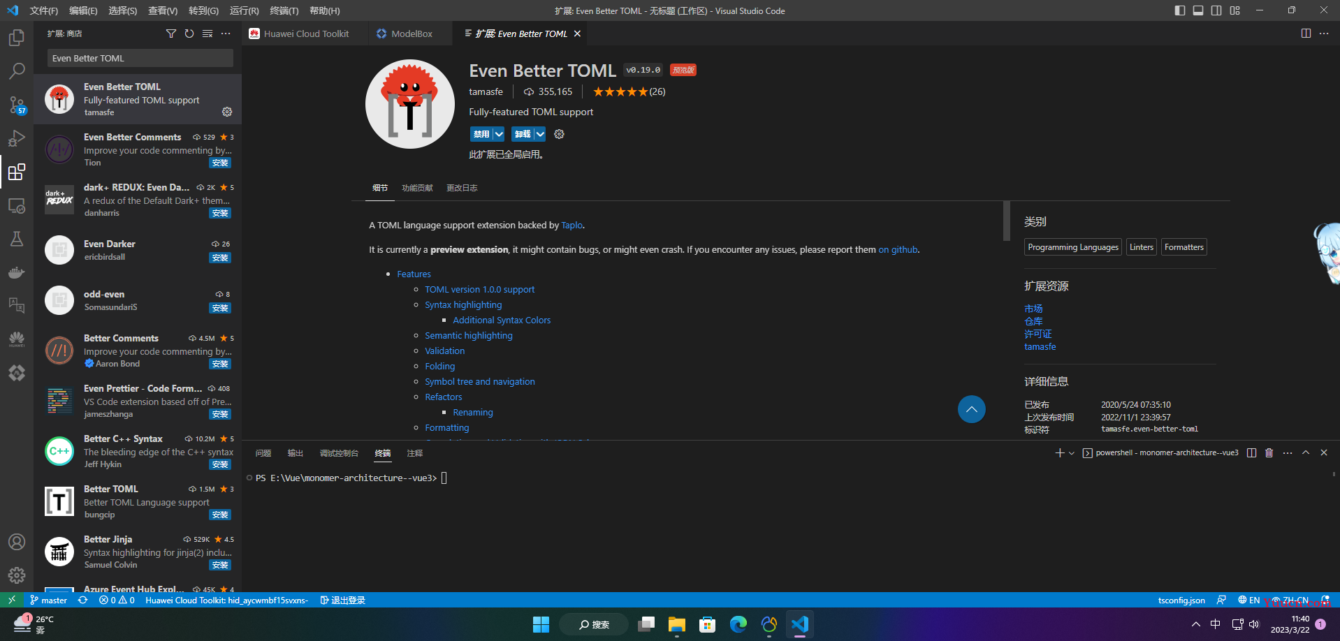The width and height of the screenshot is (1340, 641).
Task: Click the filter extensions funnel icon
Action: click(171, 34)
